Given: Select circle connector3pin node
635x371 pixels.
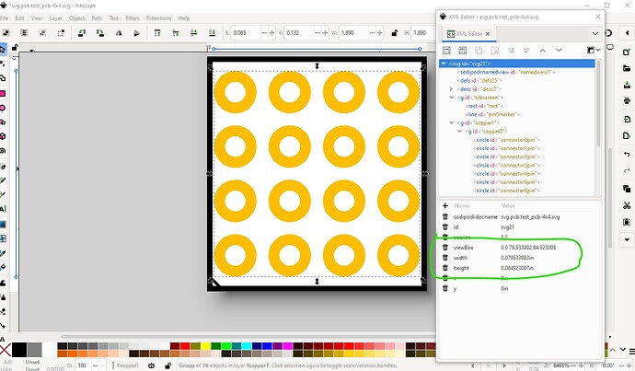Looking at the screenshot, I should click(507, 166).
